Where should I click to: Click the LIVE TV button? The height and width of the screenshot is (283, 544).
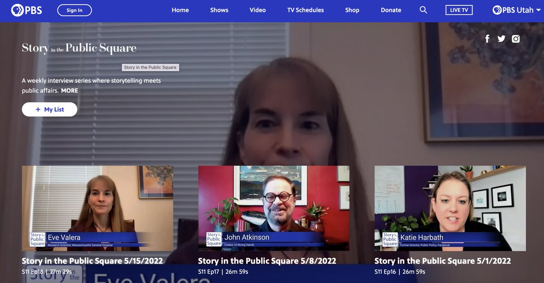point(459,10)
